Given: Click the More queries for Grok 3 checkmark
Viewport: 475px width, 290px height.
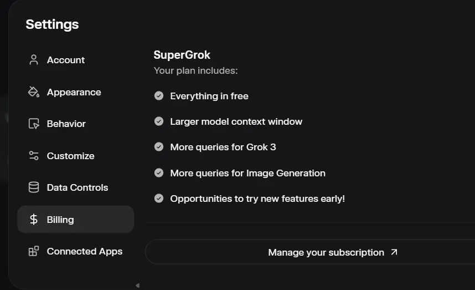Looking at the screenshot, I should (159, 147).
